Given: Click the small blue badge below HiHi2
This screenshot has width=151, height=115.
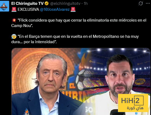Looking at the screenshot, I should (x=136, y=113).
